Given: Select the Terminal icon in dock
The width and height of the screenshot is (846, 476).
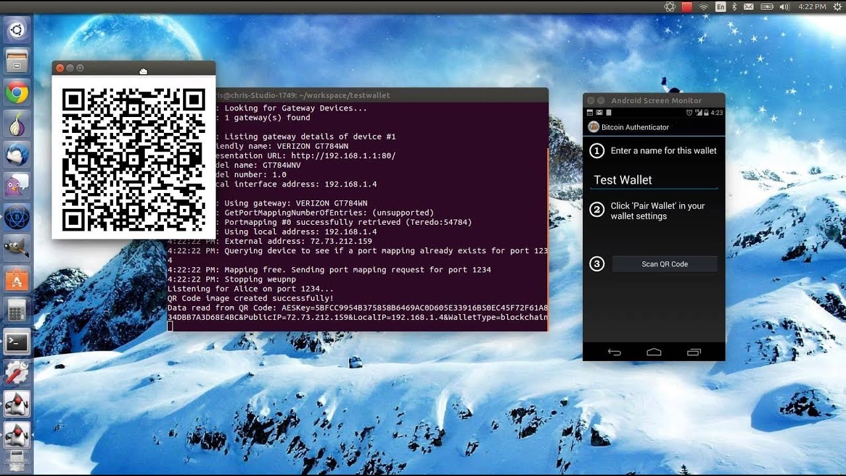Looking at the screenshot, I should 17,342.
